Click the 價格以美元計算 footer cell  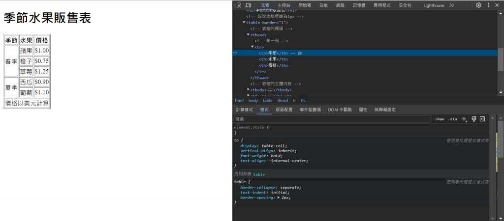[x=27, y=103]
